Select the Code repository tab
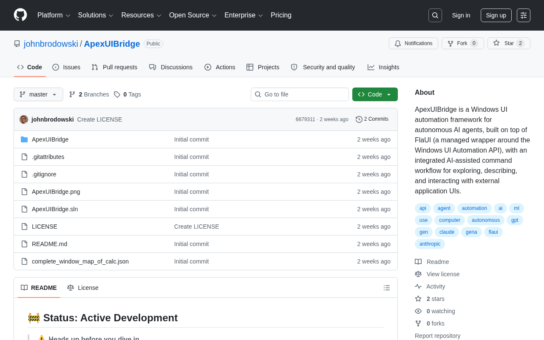 tap(30, 67)
